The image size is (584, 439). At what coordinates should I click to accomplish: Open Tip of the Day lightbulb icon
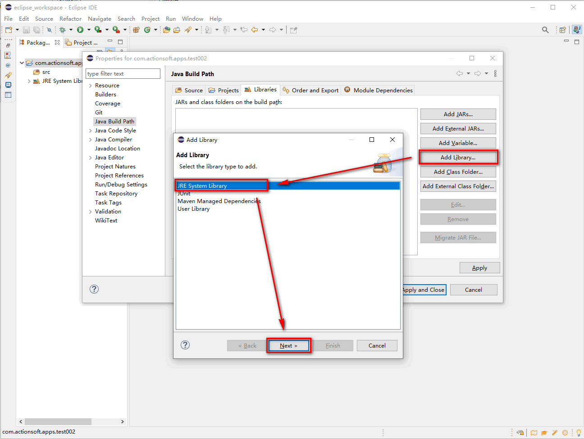579,433
